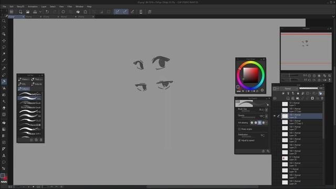Select the Fill bucket tool in left toolbar
This screenshot has height=189, width=336.
pos(4,123)
